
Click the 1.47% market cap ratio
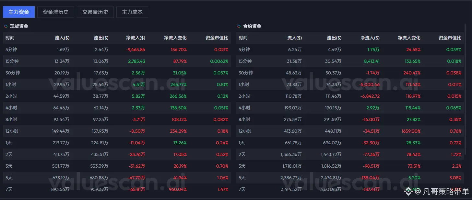click(x=222, y=189)
